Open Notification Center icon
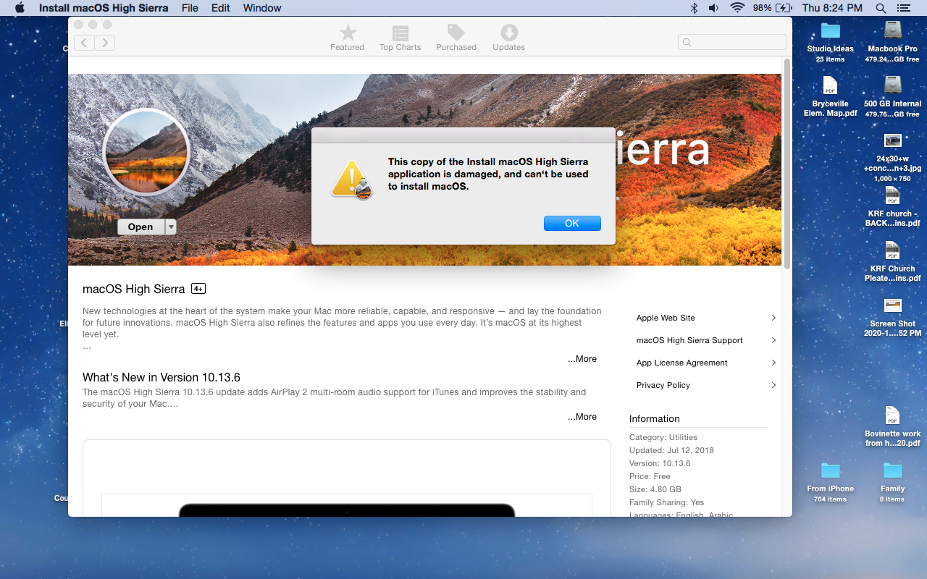This screenshot has width=927, height=579. [x=902, y=8]
